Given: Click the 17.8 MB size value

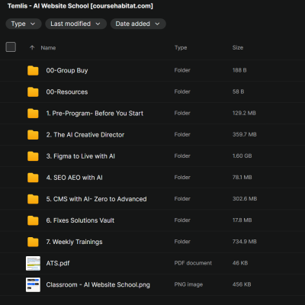Looking at the screenshot, I should [x=242, y=220].
